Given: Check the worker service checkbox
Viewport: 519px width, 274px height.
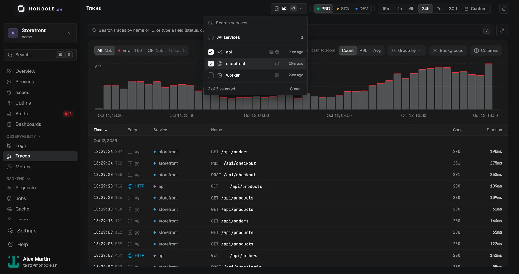Looking at the screenshot, I should pyautogui.click(x=211, y=75).
